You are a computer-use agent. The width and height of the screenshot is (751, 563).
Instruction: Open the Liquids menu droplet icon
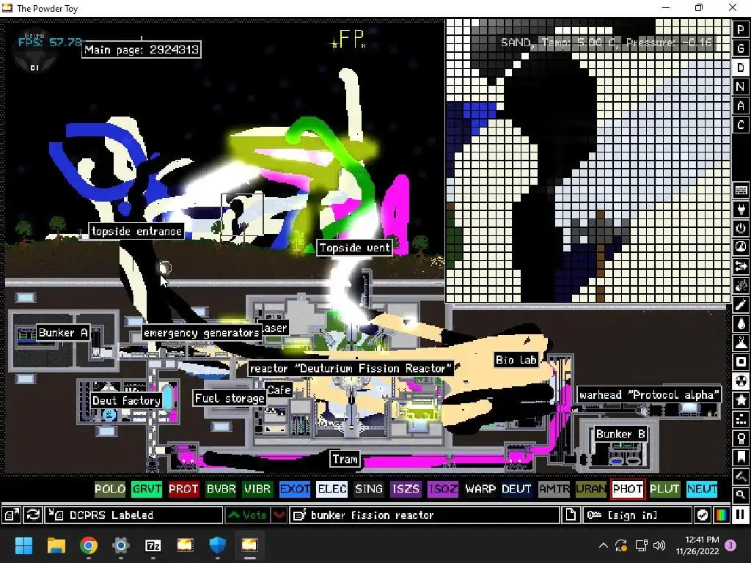tap(741, 323)
